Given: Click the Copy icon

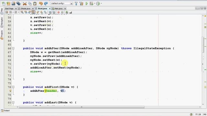Looking at the screenshot, I should coord(30,4).
